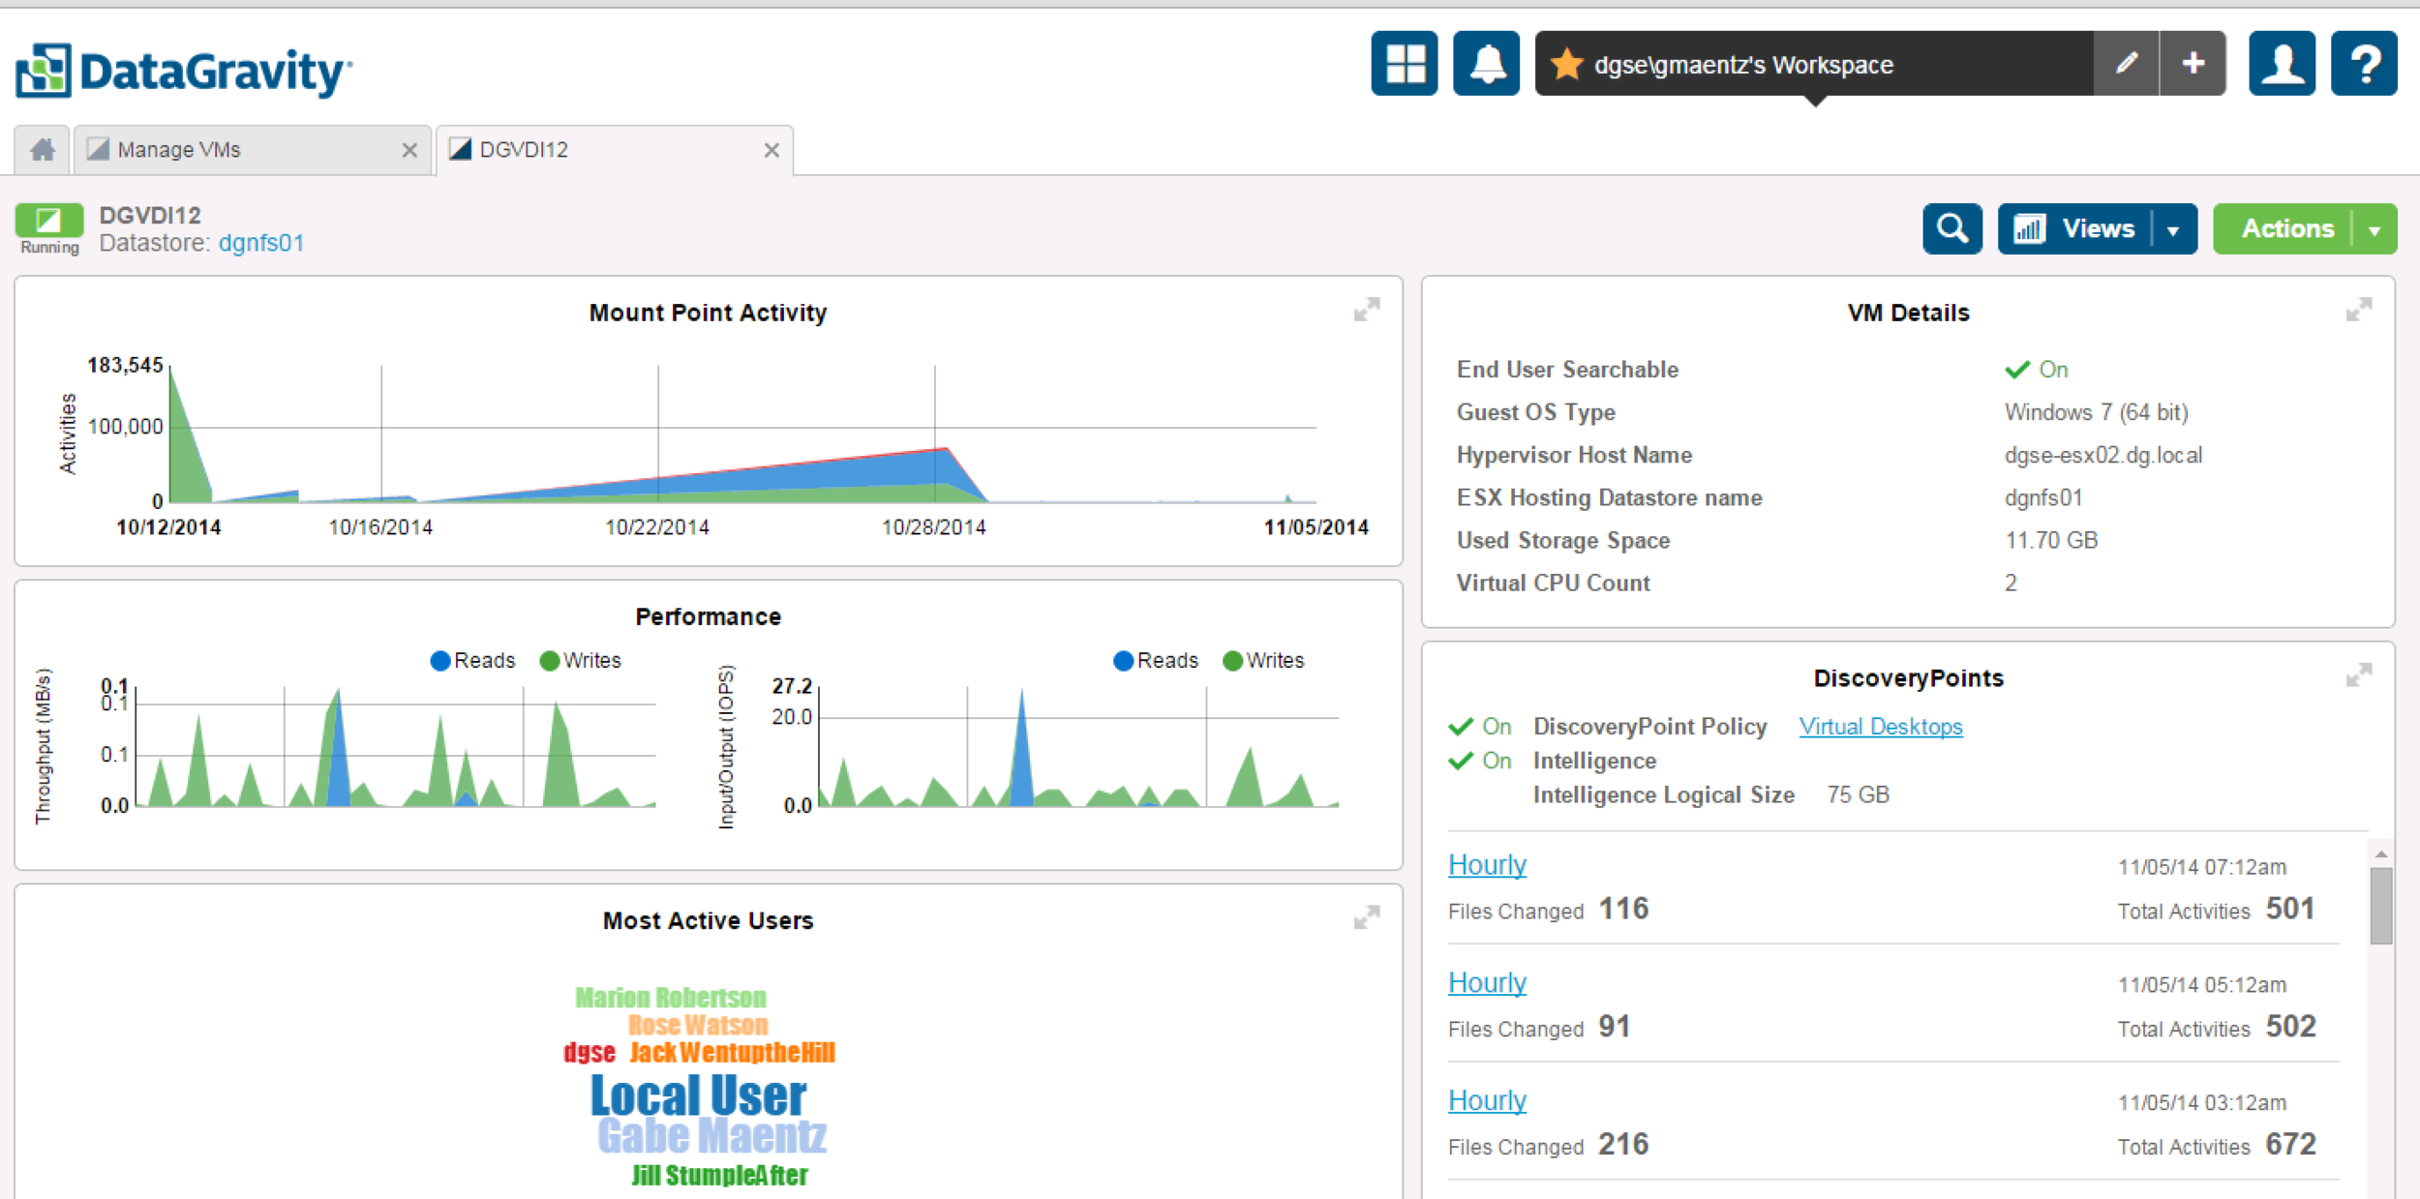This screenshot has height=1199, width=2420.
Task: Open the Actions dropdown arrow
Action: [2375, 230]
